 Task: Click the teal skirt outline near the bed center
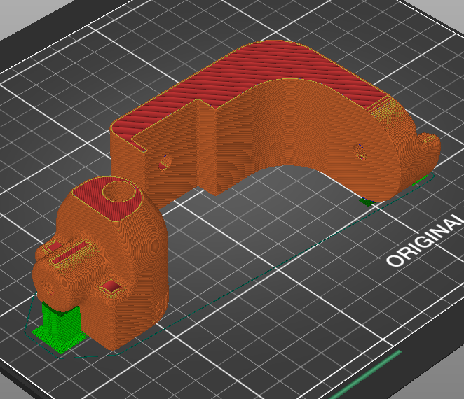[x=277, y=267]
